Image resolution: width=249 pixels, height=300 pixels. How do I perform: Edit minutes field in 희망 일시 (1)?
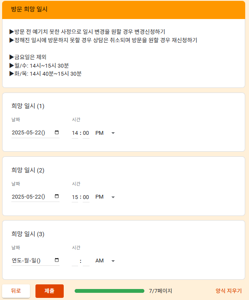click(86, 133)
